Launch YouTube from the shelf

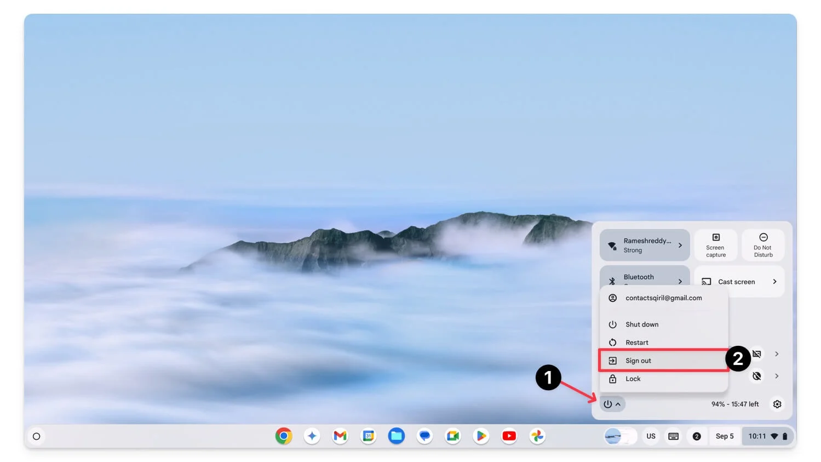pos(509,436)
